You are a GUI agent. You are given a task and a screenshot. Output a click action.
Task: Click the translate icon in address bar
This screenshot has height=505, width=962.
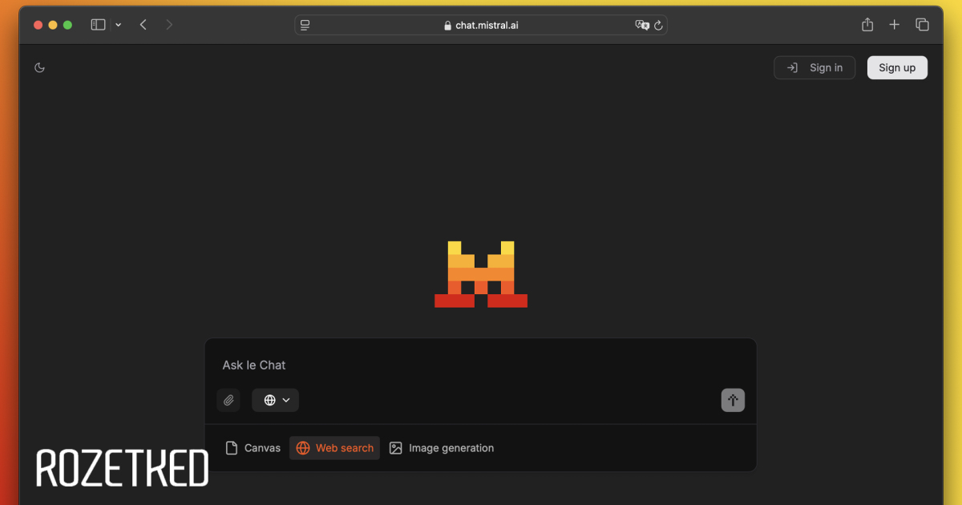coord(641,26)
